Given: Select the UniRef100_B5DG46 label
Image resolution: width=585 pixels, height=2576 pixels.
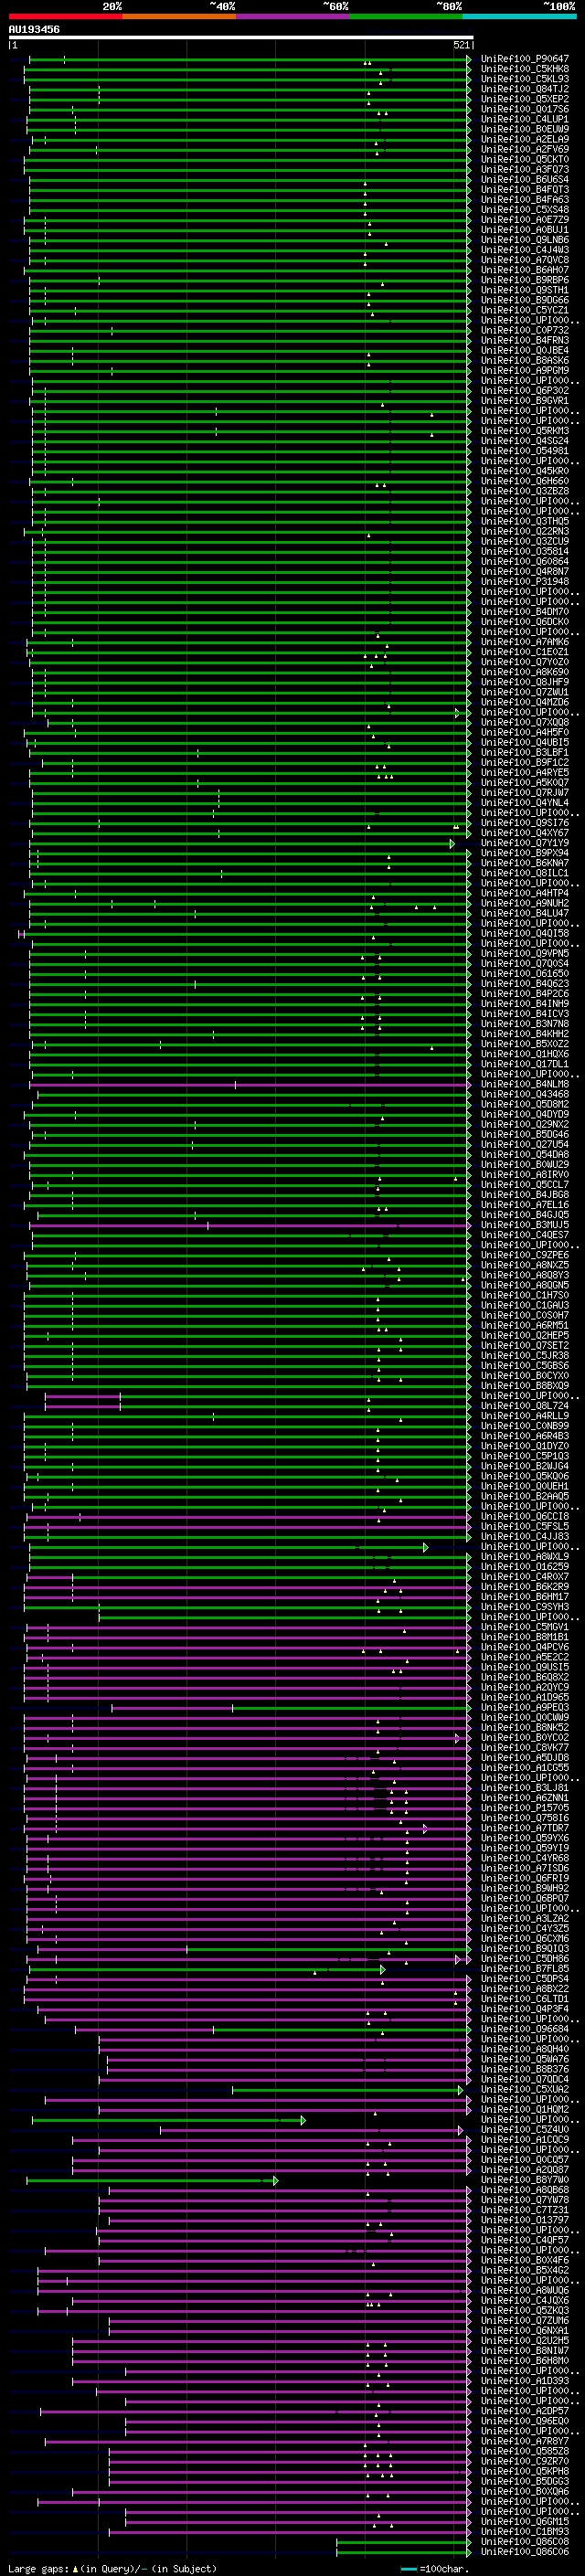Looking at the screenshot, I should pos(524,1134).
